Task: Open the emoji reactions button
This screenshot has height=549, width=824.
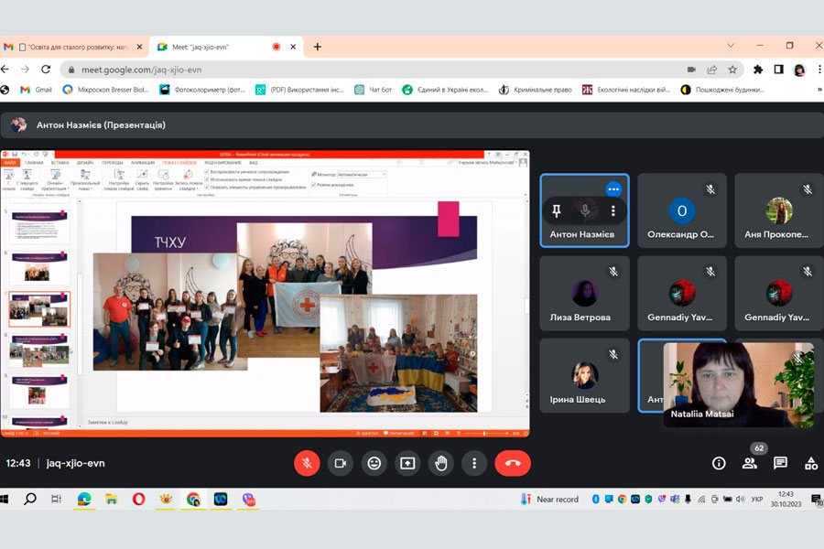Action: coord(374,463)
